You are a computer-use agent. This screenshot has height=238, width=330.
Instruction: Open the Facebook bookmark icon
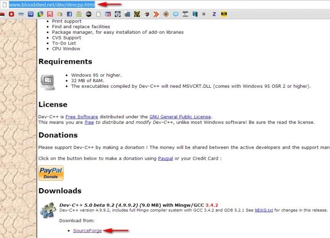[69, 14]
